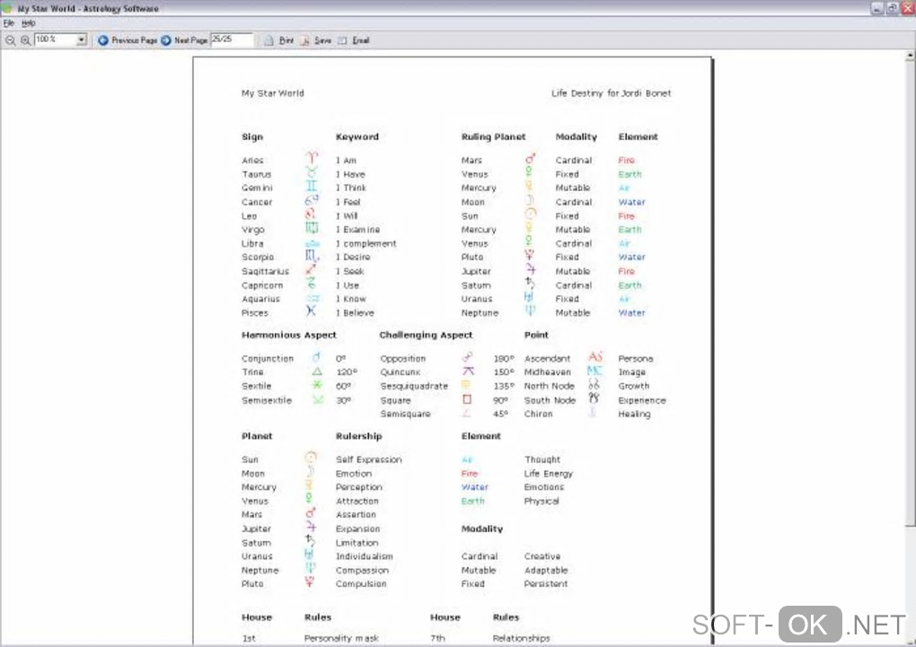The width and height of the screenshot is (916, 647).
Task: Open the 100% zoom level dropdown
Action: (82, 39)
